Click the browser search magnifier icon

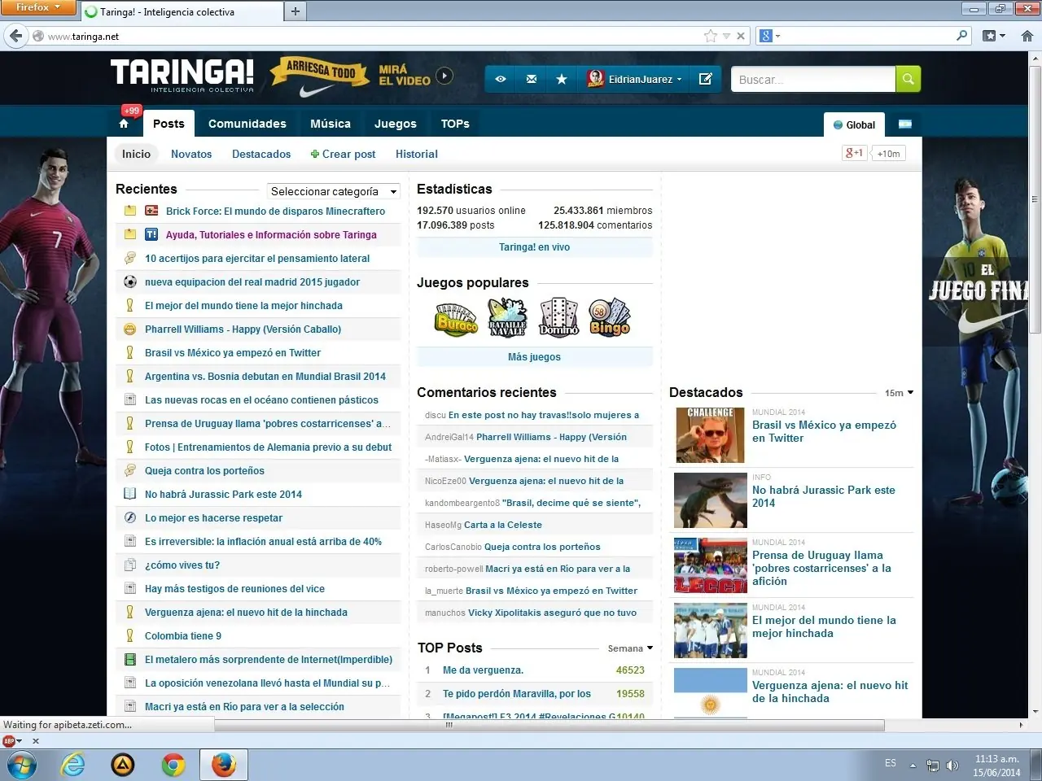pyautogui.click(x=961, y=36)
